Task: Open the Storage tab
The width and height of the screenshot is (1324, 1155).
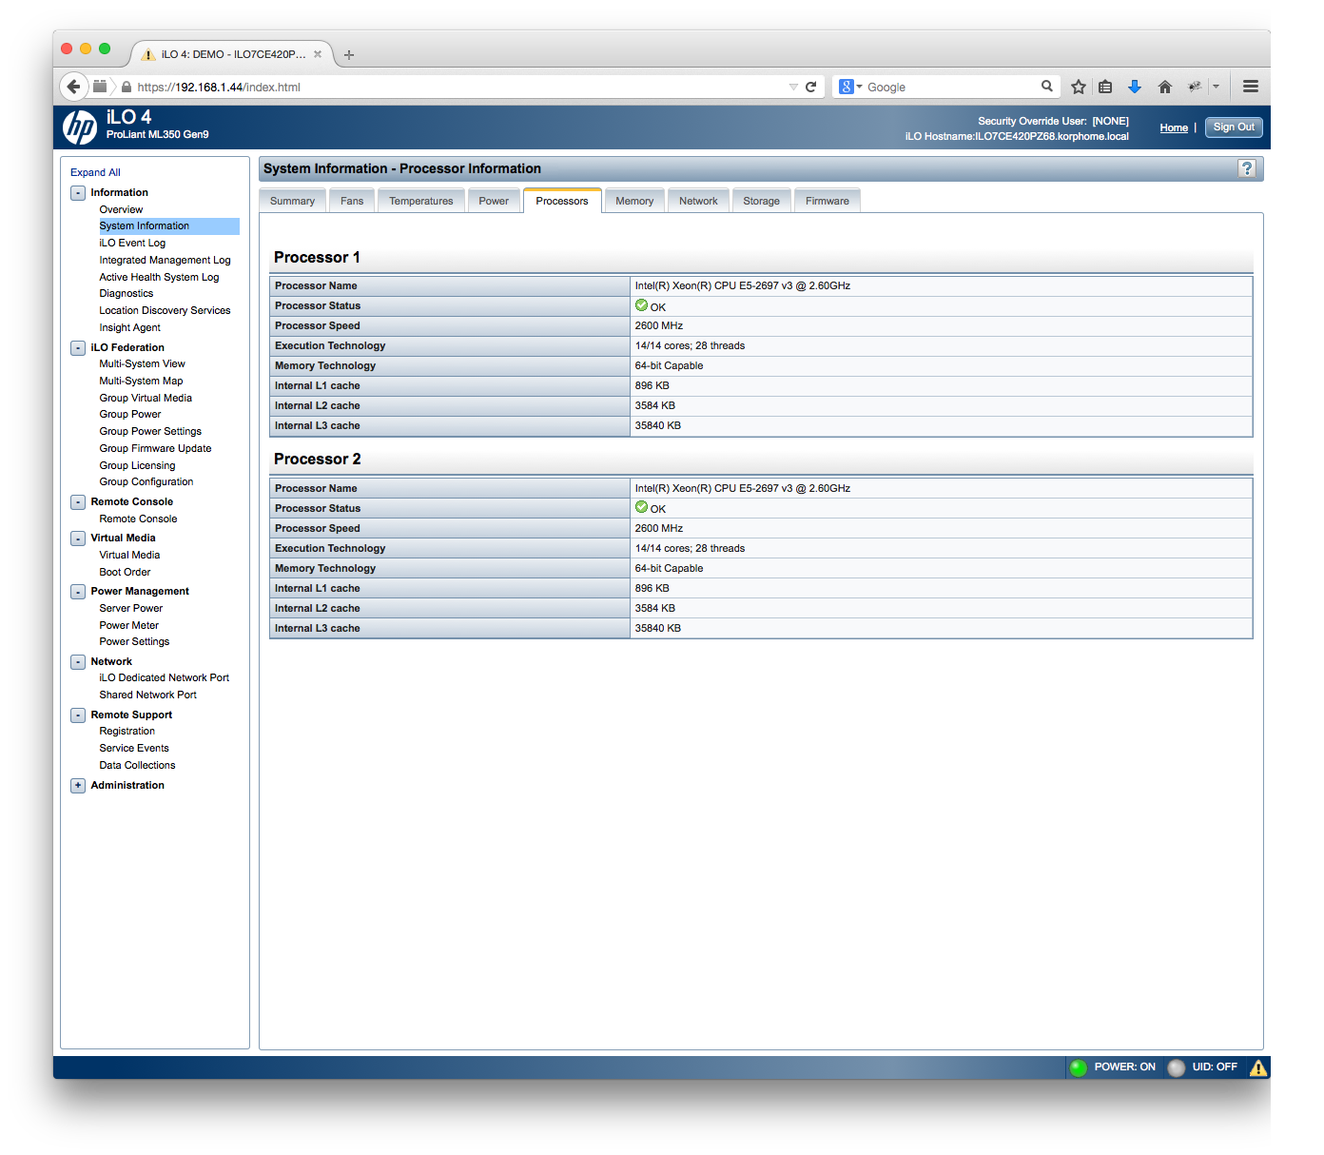Action: click(761, 201)
